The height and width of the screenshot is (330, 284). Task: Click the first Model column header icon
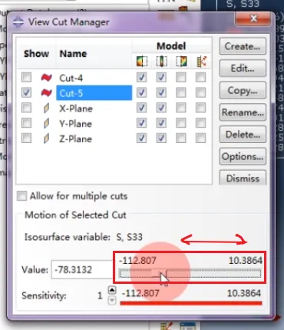(x=142, y=62)
